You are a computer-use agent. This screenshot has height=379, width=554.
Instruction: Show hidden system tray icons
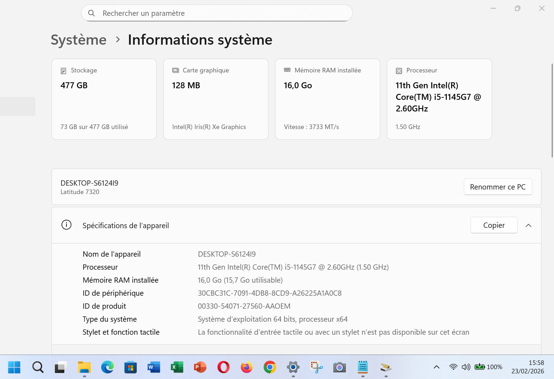(x=436, y=367)
